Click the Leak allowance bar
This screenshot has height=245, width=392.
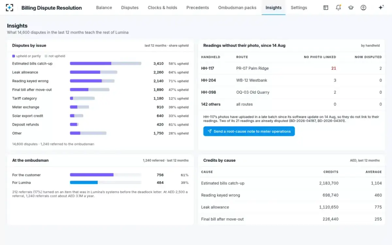click(x=93, y=72)
